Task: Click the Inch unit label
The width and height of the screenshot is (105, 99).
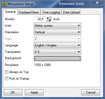Action: 56,19
